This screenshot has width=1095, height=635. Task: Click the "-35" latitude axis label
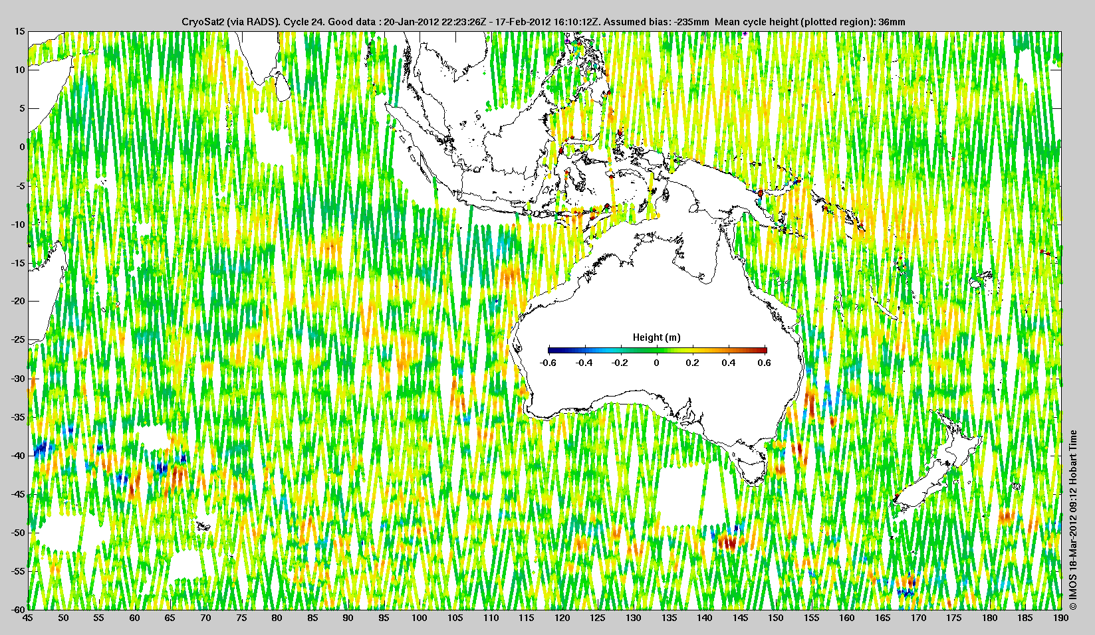click(19, 417)
